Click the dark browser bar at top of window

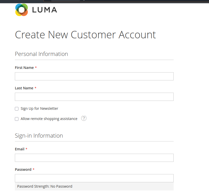pyautogui.click(x=104, y=1)
